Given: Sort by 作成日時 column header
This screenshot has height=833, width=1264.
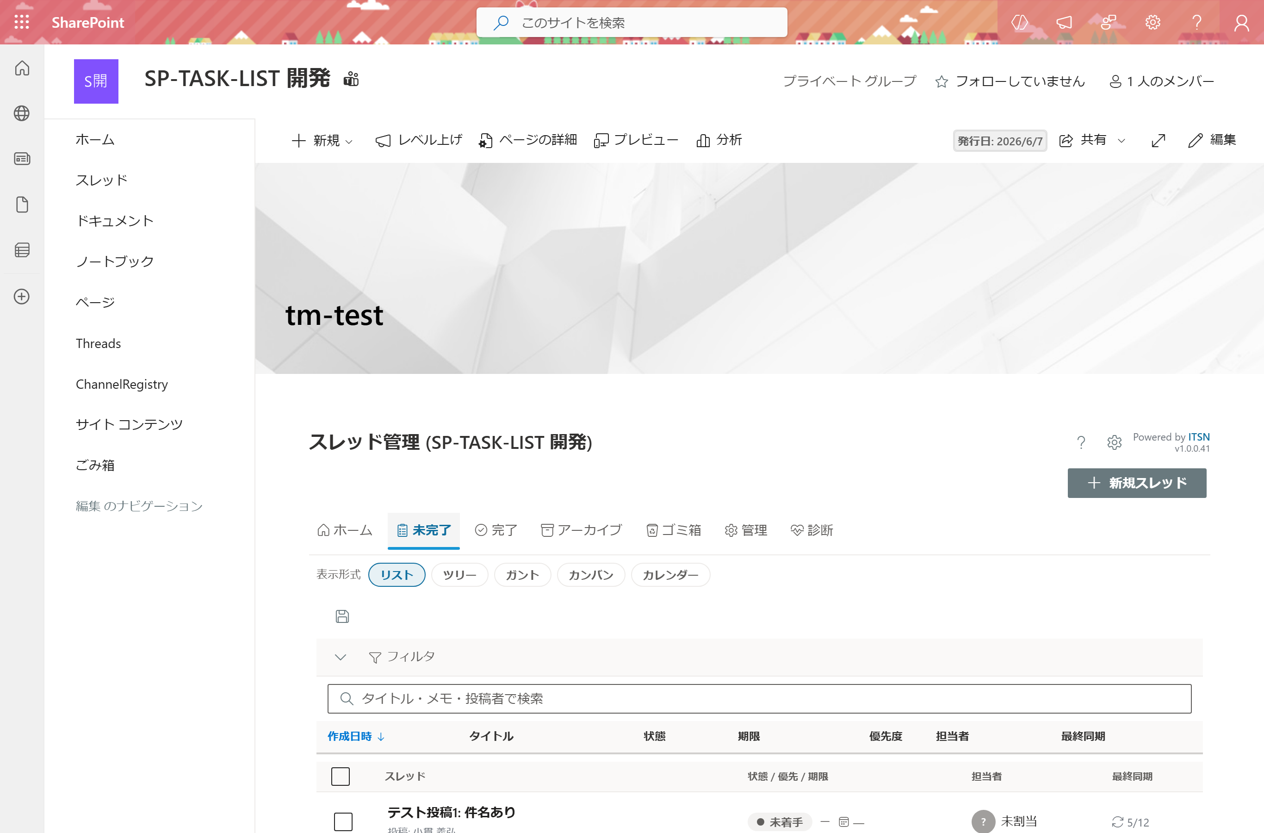Looking at the screenshot, I should (355, 736).
